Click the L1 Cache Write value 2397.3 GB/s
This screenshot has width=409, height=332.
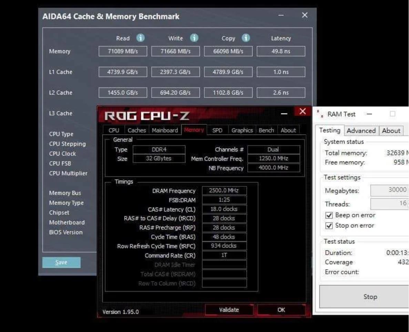click(175, 72)
